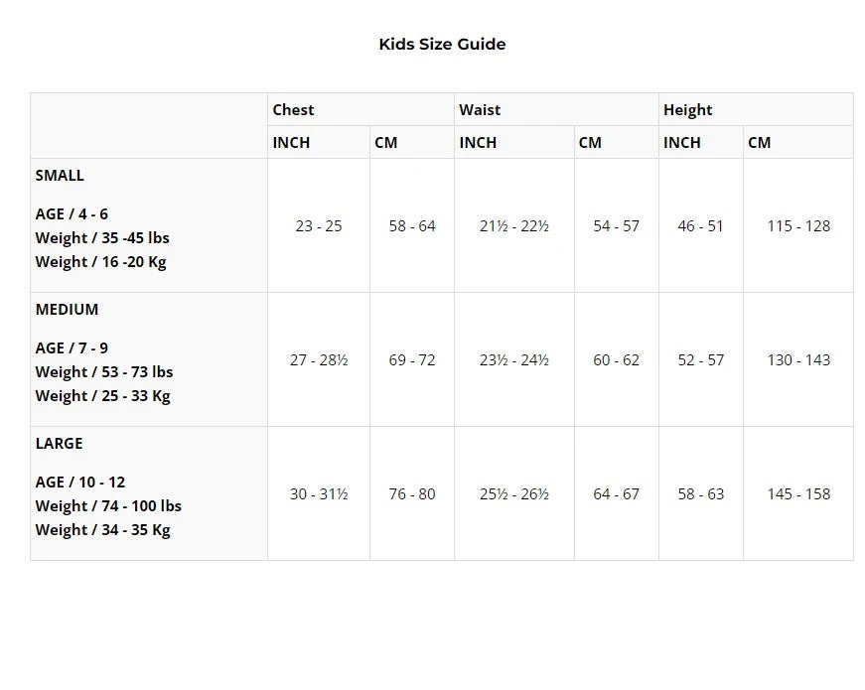Select the Chest column header

coord(293,110)
